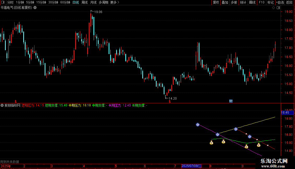Switch to 周线 weekly chart
The image size is (295, 169).
click(x=85, y=2)
